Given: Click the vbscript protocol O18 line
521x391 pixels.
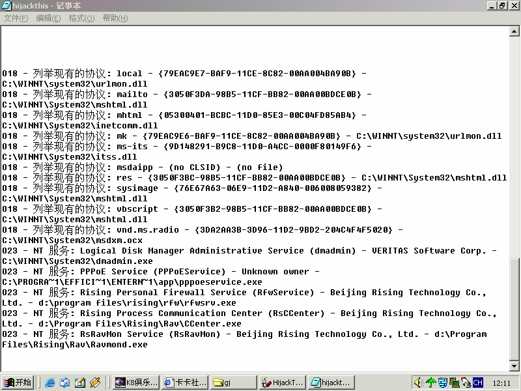Looking at the screenshot, I should (192, 209).
